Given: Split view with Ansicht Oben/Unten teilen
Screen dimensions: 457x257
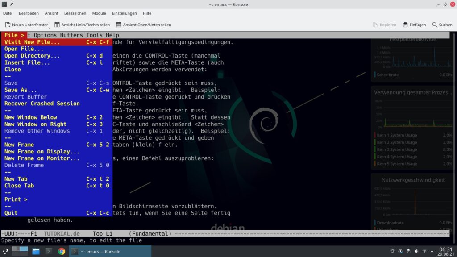Looking at the screenshot, I should pyautogui.click(x=144, y=25).
